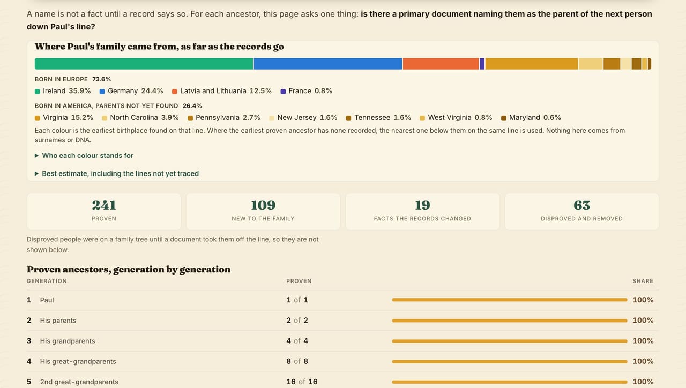Click the New Jersey legend colour dot
This screenshot has width=686, height=388.
[272, 118]
